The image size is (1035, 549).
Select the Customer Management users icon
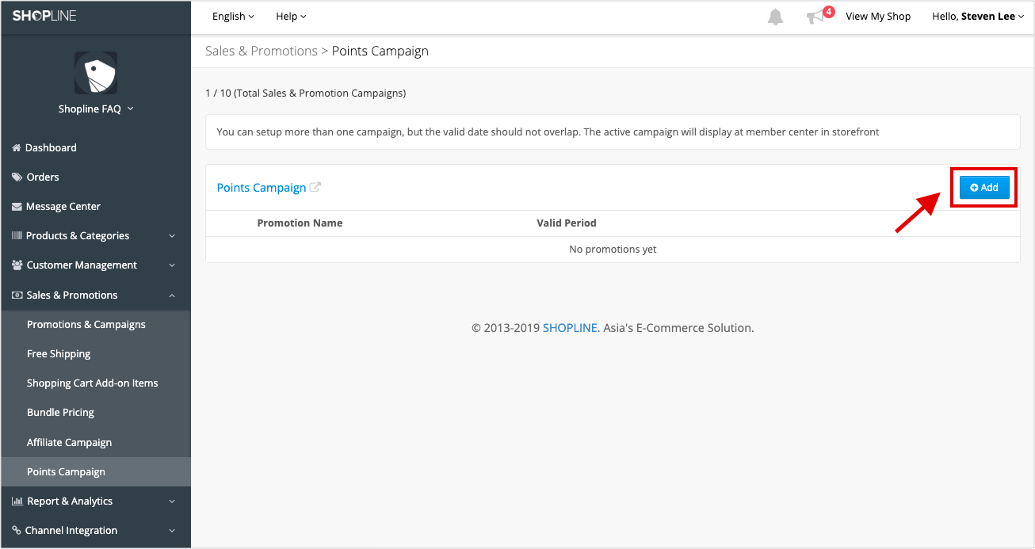click(17, 265)
